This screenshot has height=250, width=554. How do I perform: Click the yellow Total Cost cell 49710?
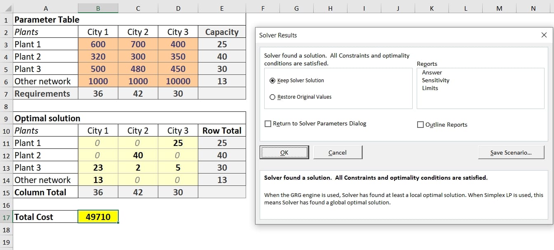[x=98, y=217]
